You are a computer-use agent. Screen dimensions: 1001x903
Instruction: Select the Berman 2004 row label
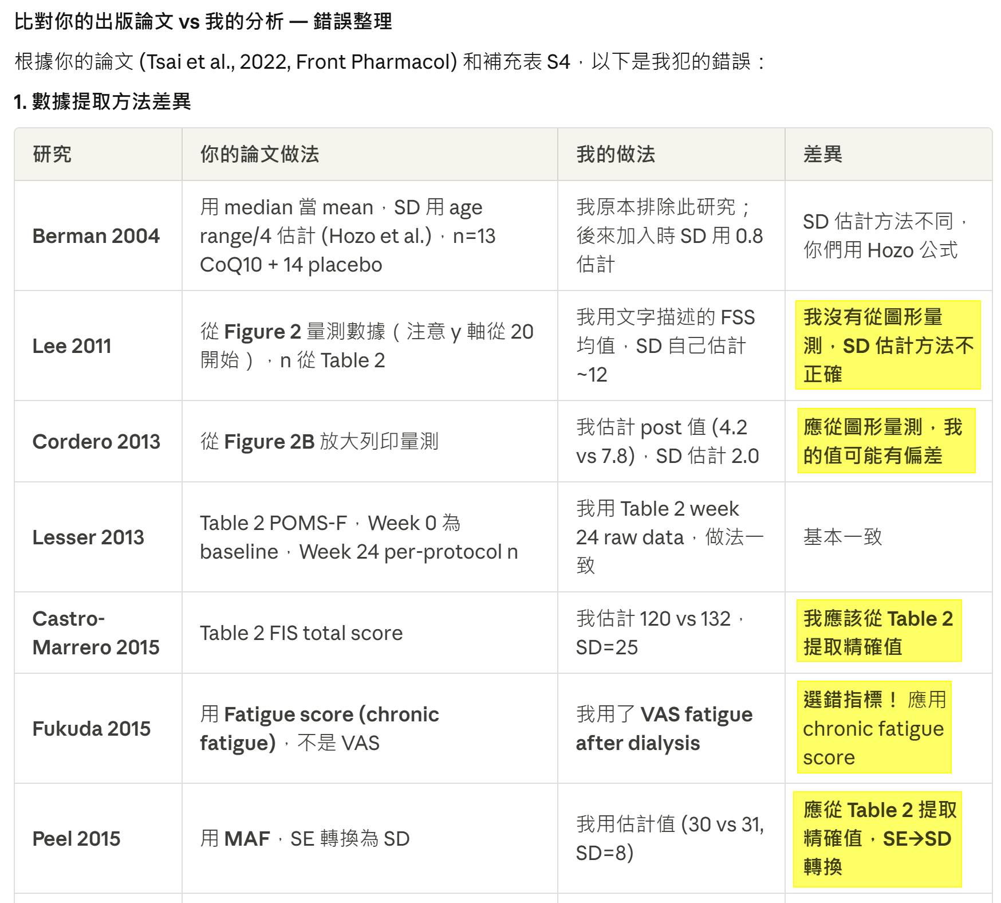[96, 236]
